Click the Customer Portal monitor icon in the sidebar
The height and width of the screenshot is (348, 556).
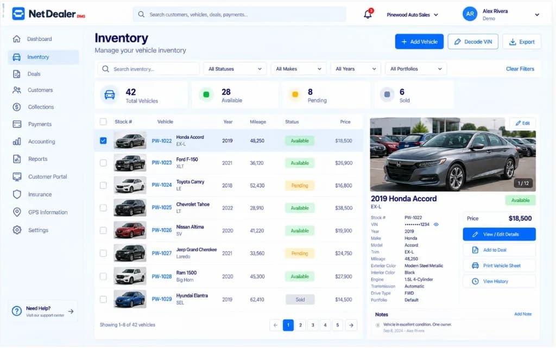pos(17,176)
